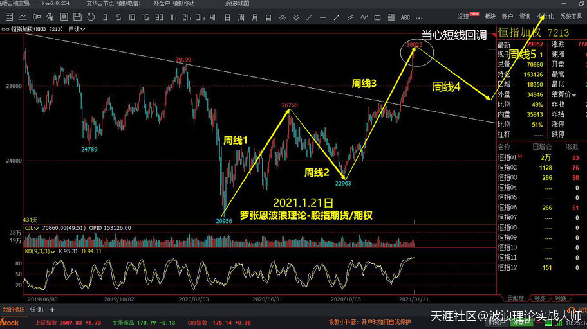Select the daily (日) period button
The height and width of the screenshot is (329, 587).
227,17
